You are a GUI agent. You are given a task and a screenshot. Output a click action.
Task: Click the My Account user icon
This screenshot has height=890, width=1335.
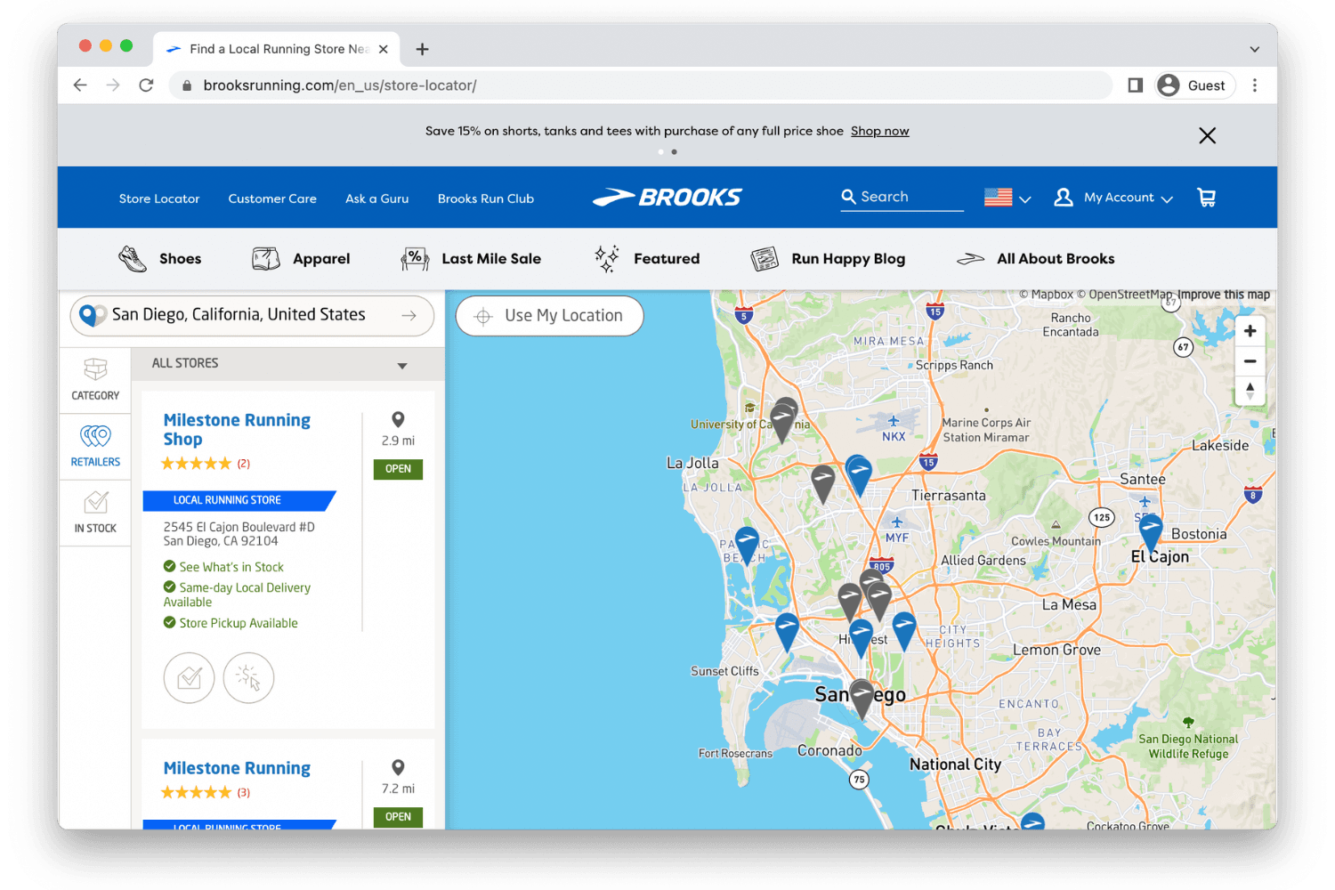(x=1063, y=198)
